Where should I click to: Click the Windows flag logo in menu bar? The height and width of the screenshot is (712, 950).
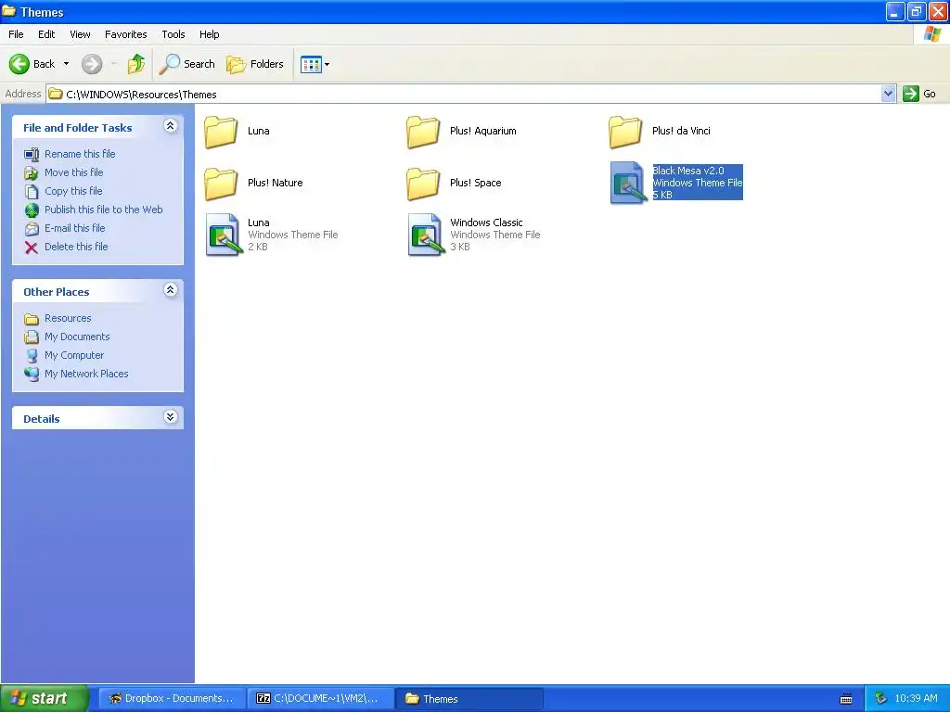click(x=932, y=34)
